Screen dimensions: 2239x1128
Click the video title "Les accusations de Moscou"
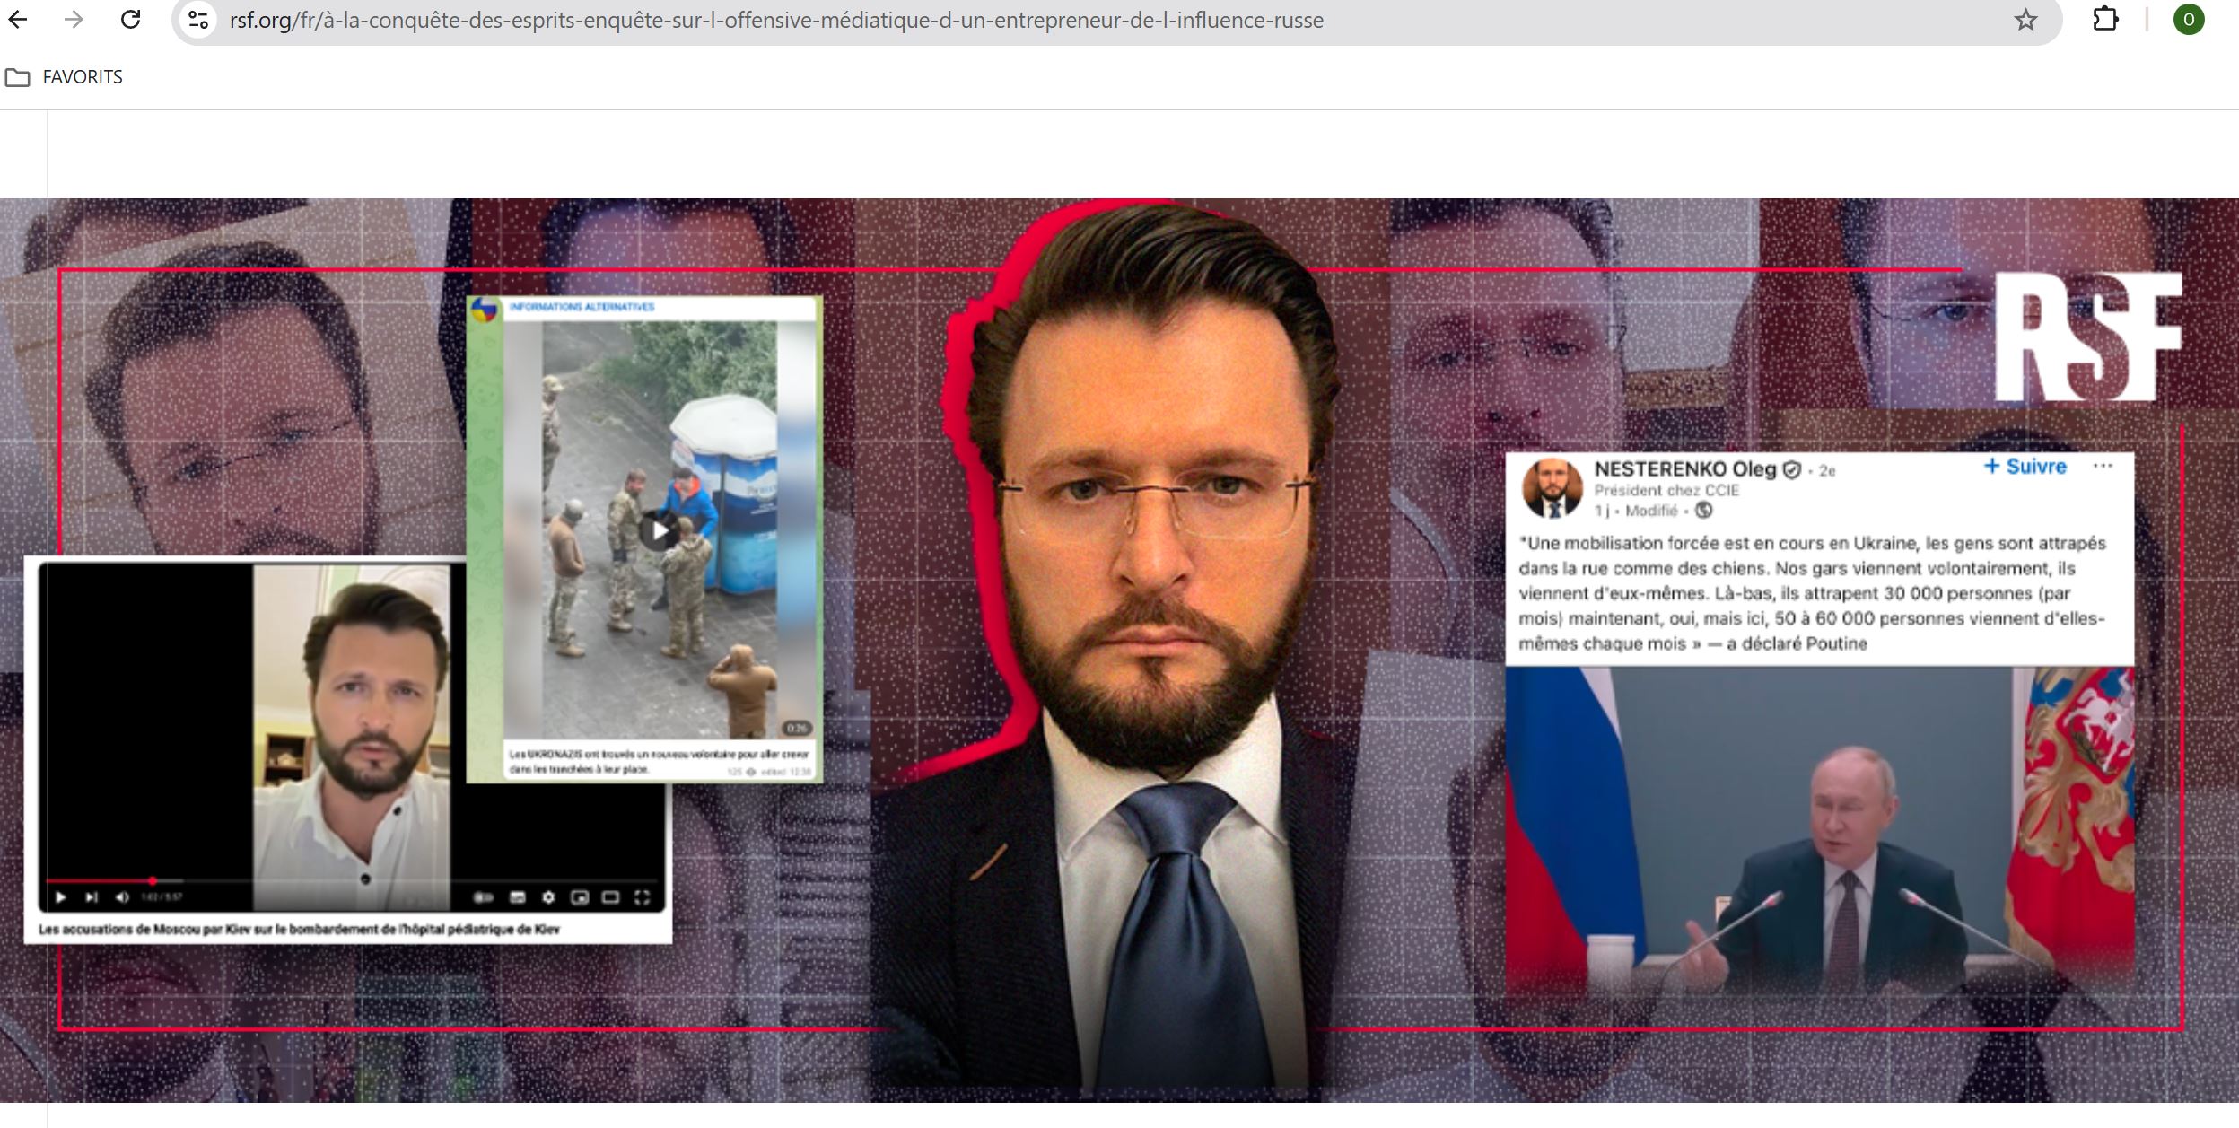[x=299, y=930]
